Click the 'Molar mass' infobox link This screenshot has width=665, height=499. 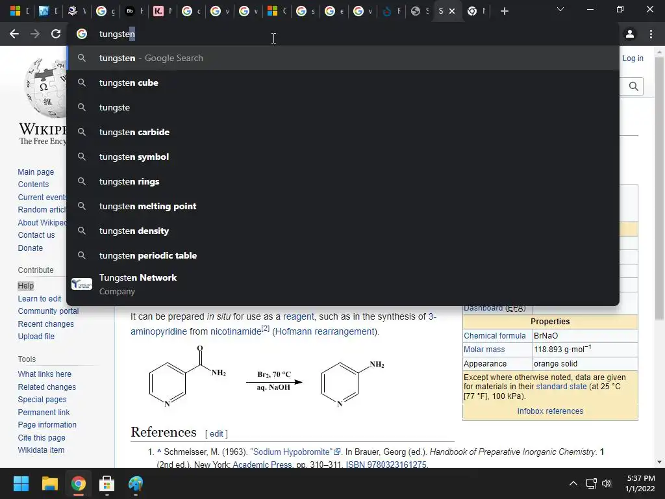click(x=484, y=349)
